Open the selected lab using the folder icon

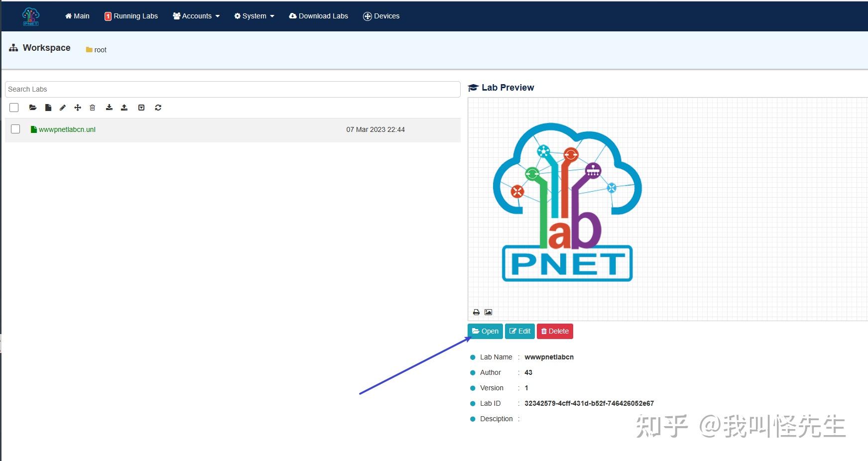(x=33, y=108)
